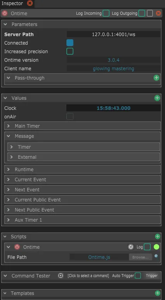Add a script using Scripts plus icon
This screenshot has height=300, width=165.
point(157,236)
